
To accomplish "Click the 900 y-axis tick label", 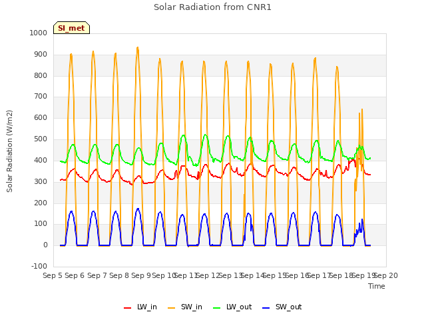I will pos(41,55).
